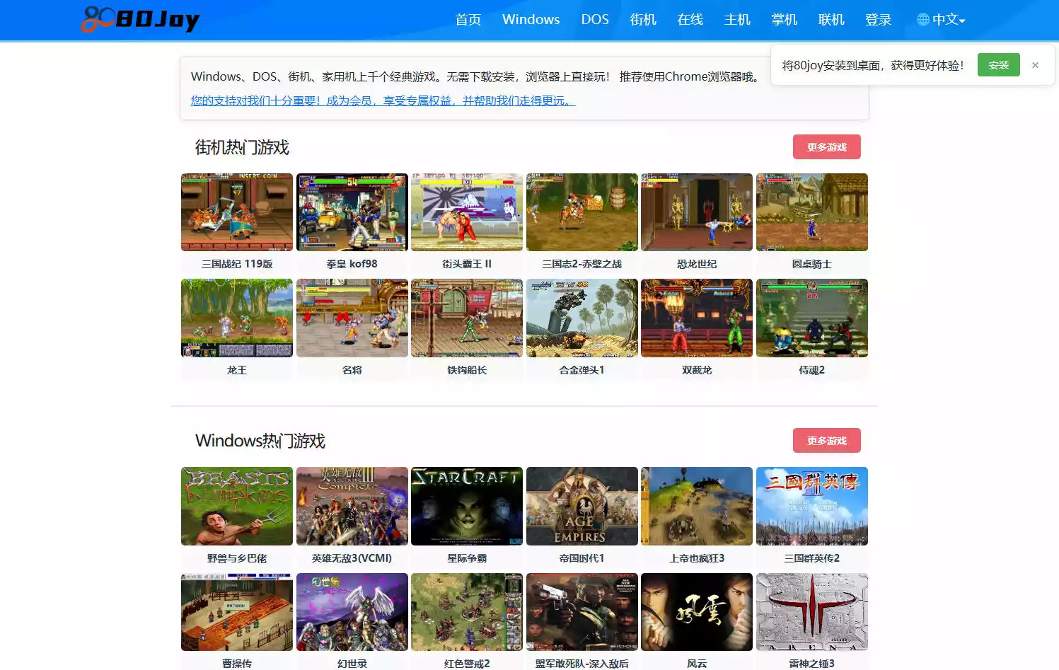This screenshot has width=1059, height=670.
Task: Open the 街头霸王 II game thumbnail
Action: tap(467, 212)
